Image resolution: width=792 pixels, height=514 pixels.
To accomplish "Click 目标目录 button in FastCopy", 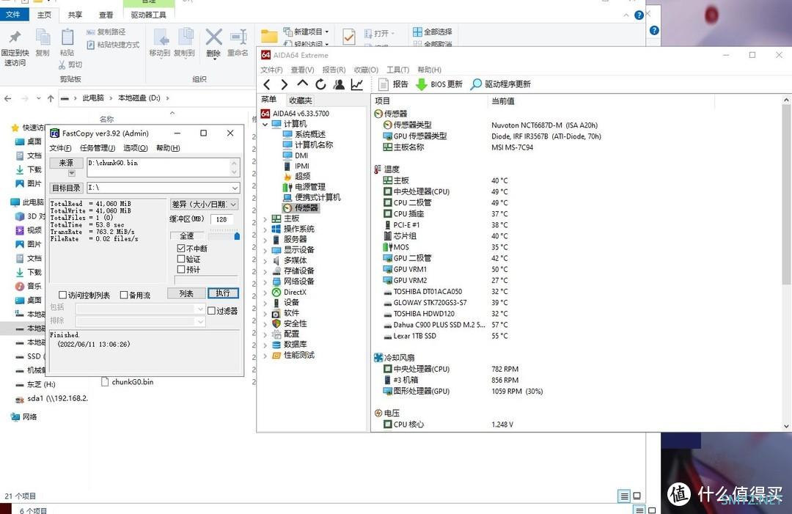I will pyautogui.click(x=66, y=188).
